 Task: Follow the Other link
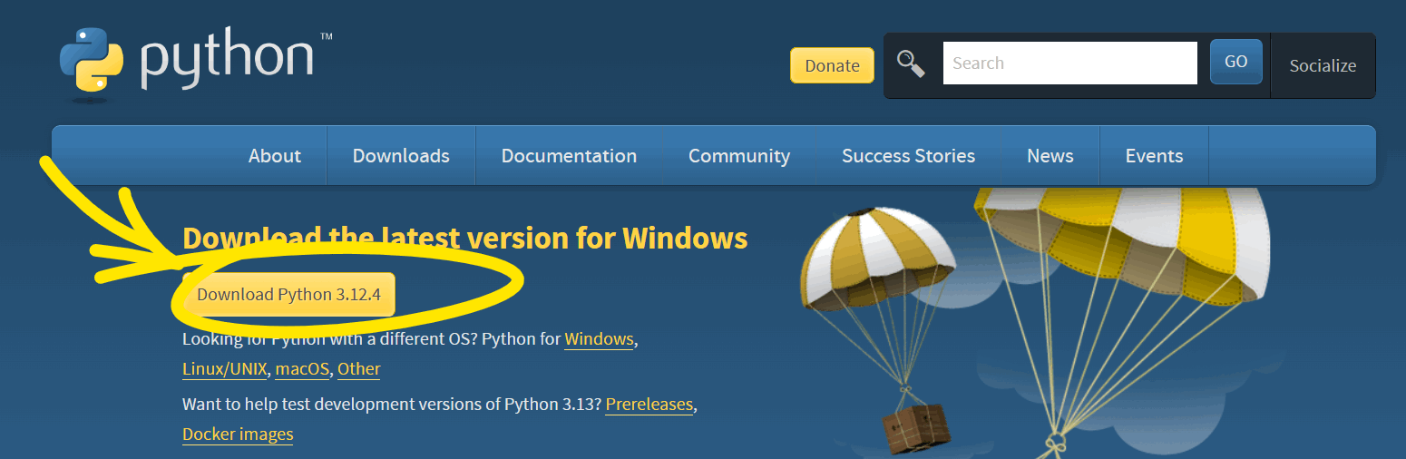(x=359, y=369)
